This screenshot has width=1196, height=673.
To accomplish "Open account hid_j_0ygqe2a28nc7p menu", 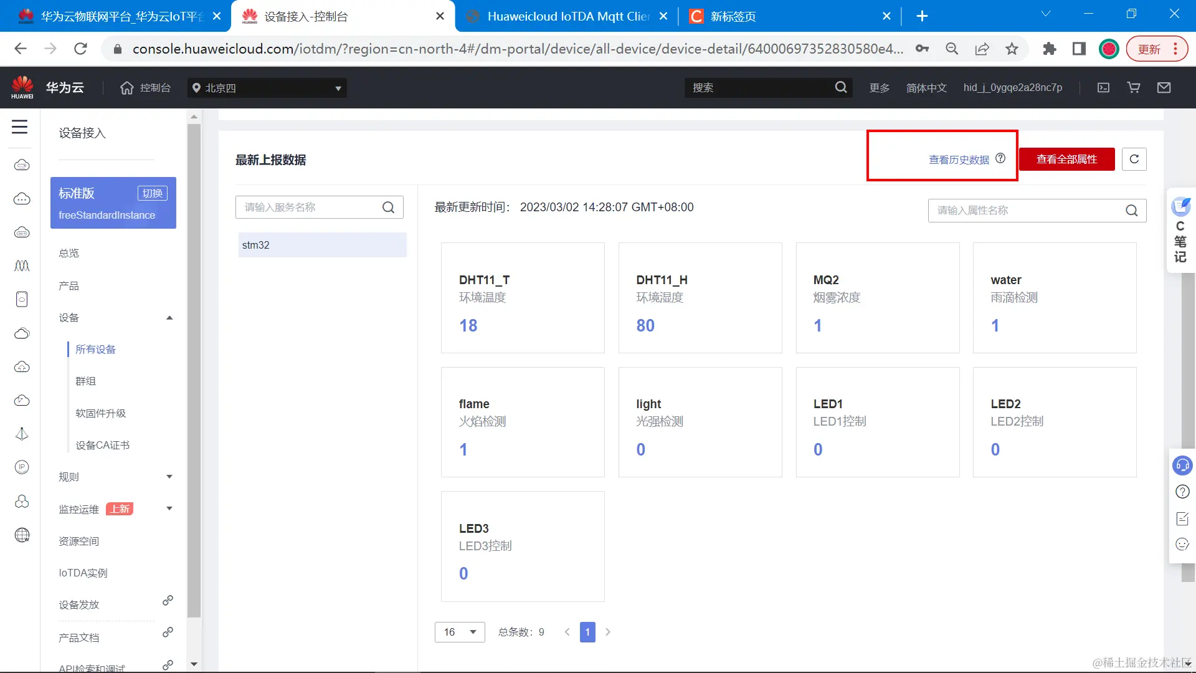I will click(1013, 88).
